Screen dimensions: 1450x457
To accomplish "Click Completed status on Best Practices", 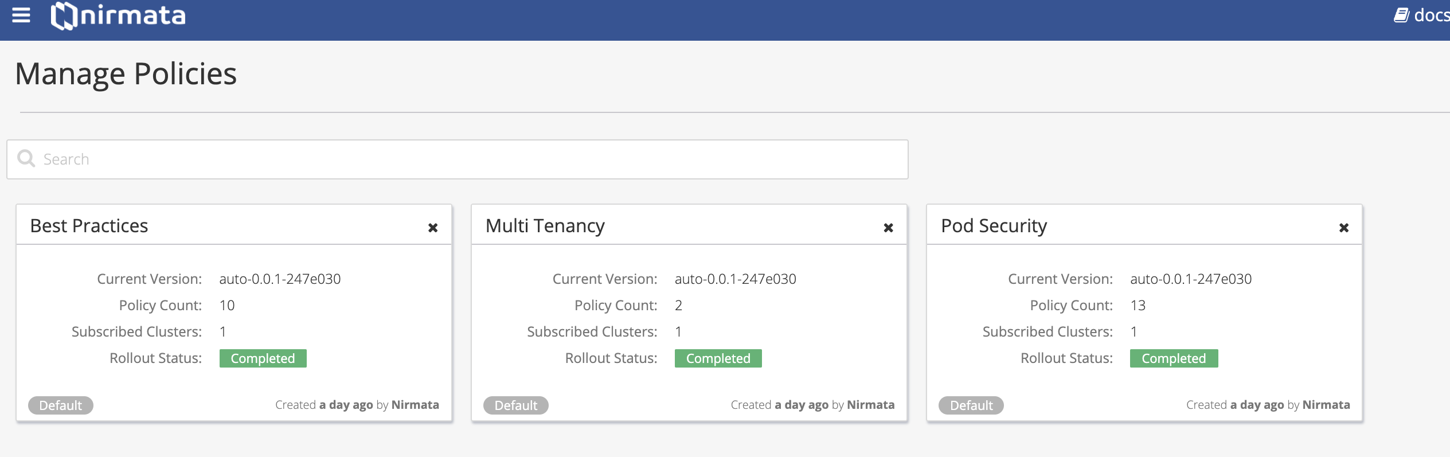I will 263,358.
